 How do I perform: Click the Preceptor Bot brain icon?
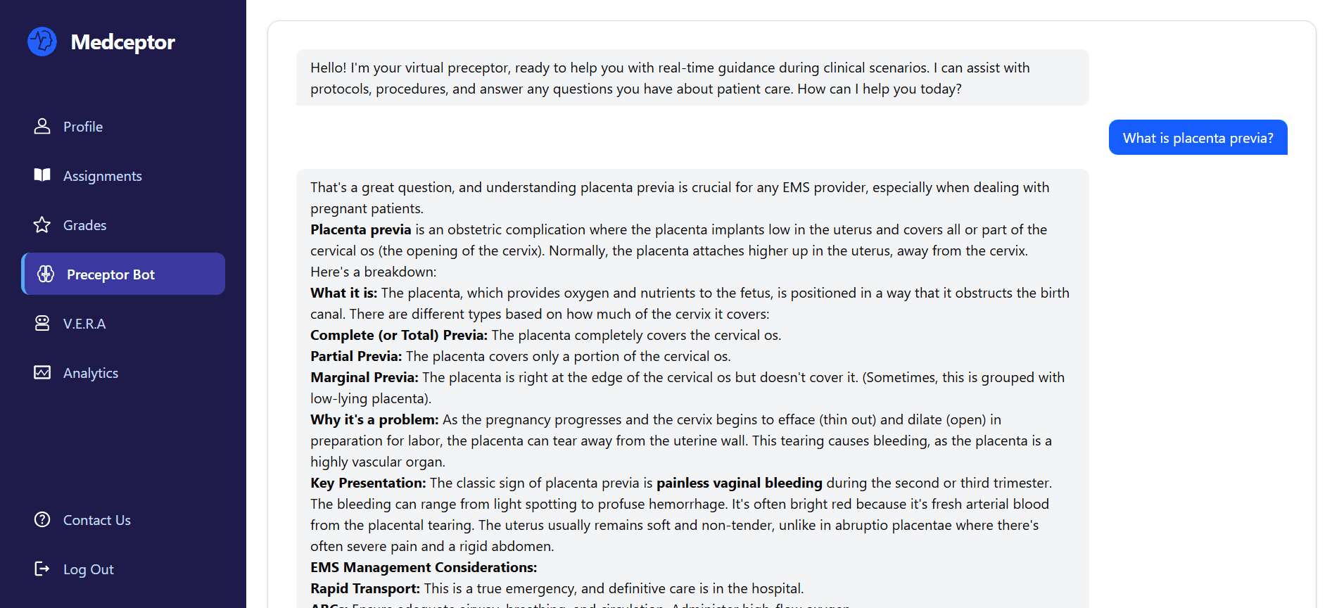point(46,274)
